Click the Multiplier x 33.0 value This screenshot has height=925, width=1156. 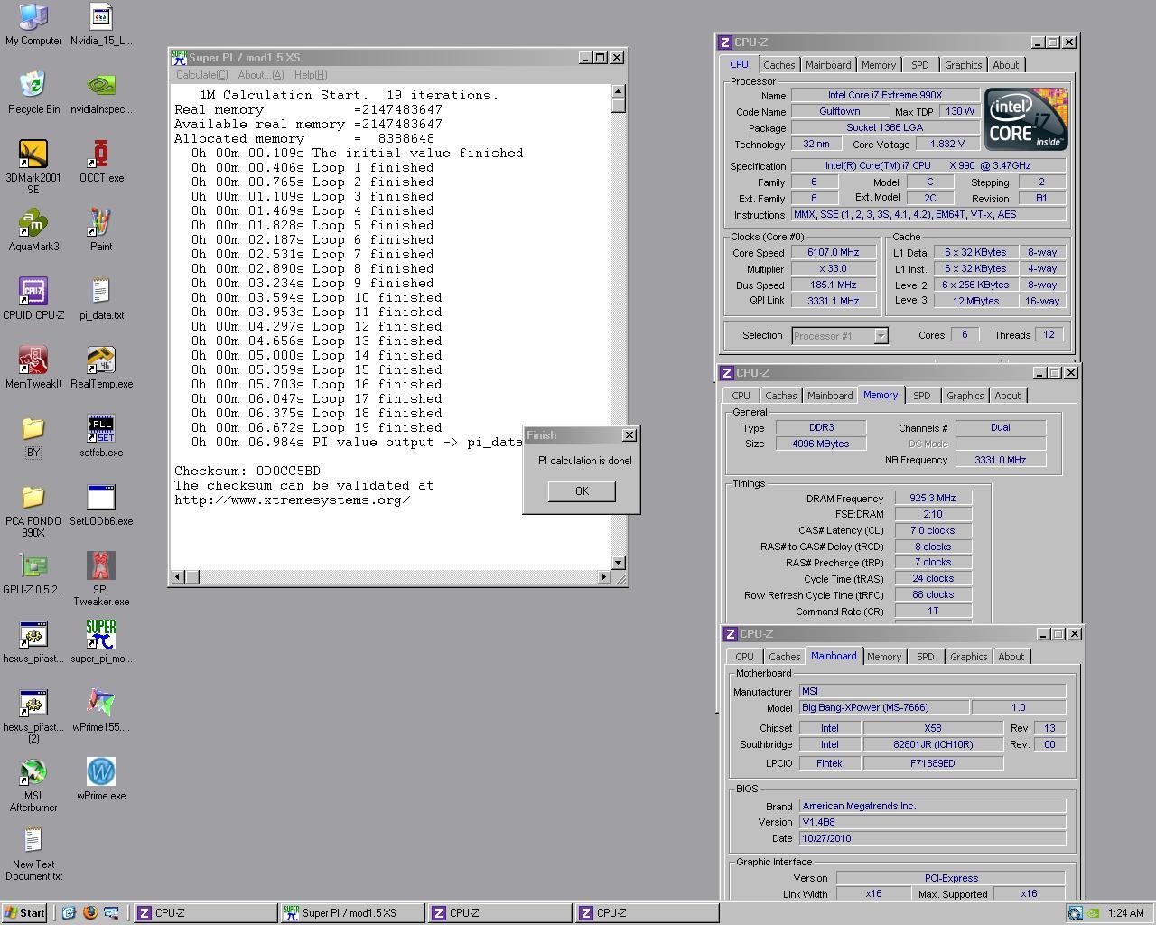point(833,269)
